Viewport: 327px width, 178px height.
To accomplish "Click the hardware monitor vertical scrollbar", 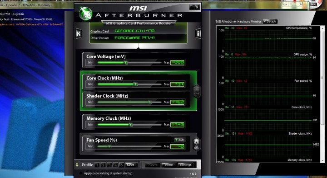I will coord(323,78).
